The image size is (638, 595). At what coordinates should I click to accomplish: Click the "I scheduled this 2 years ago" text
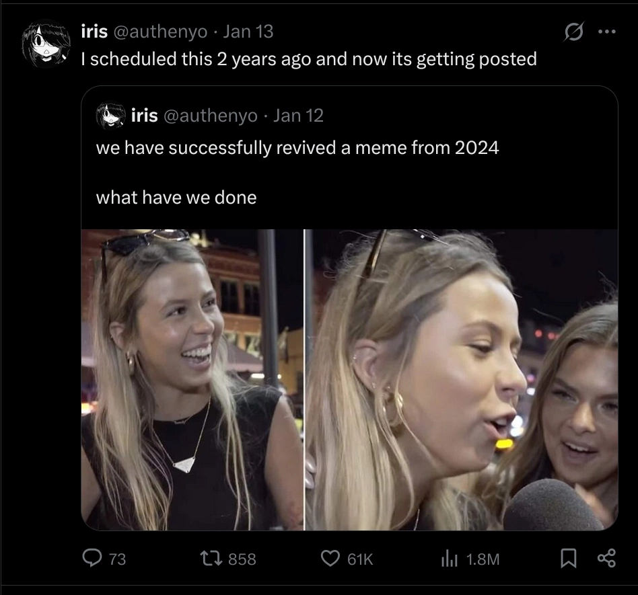[195, 59]
